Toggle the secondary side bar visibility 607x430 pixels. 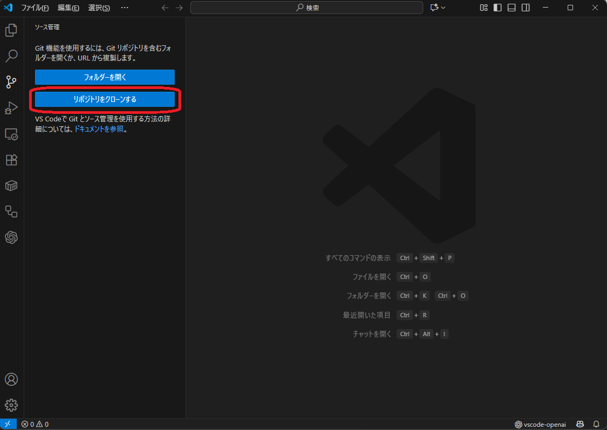[525, 8]
